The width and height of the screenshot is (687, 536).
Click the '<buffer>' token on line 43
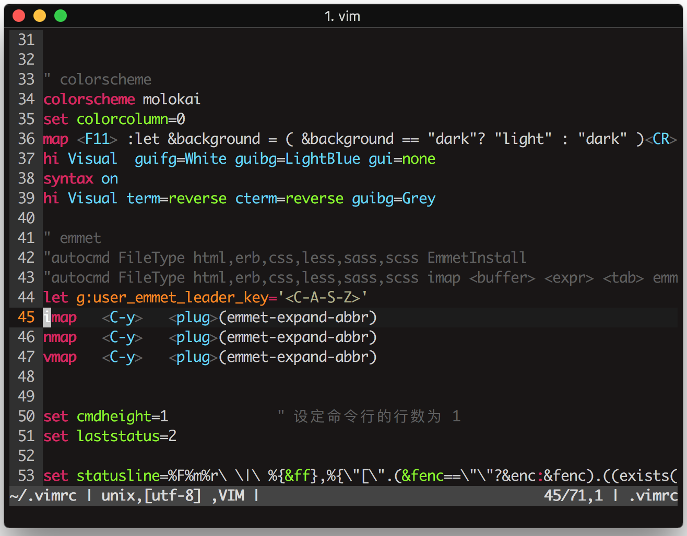[502, 277]
